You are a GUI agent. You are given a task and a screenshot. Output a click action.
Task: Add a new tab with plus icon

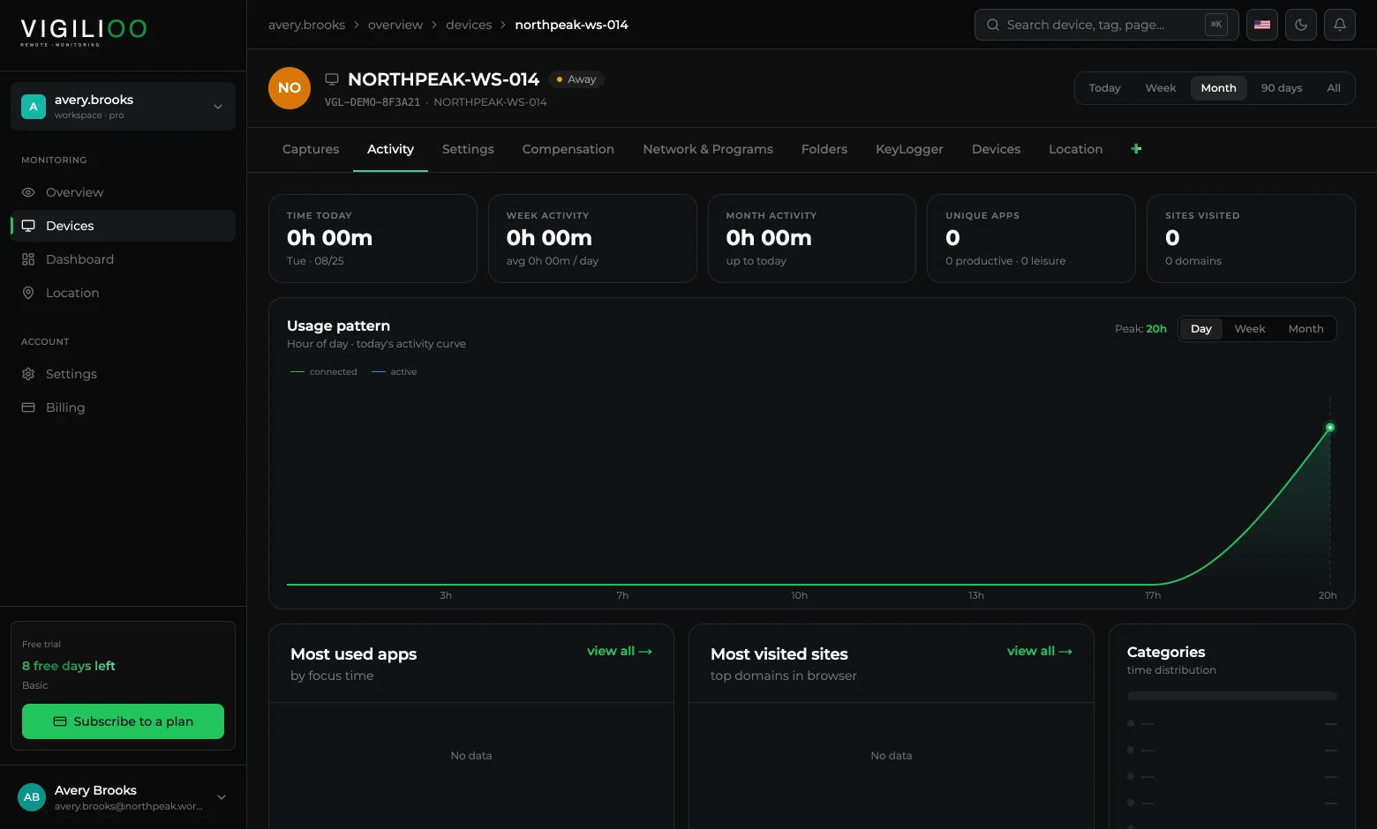point(1136,149)
